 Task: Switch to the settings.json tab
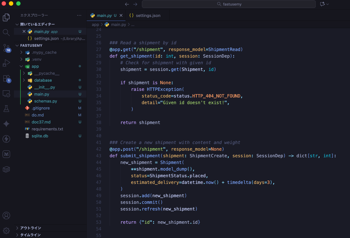click(148, 15)
